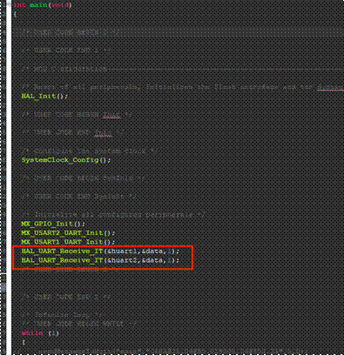Click HAL_UART_Receive_IT line with &huart1
This screenshot has height=355, width=344.
tap(100, 251)
